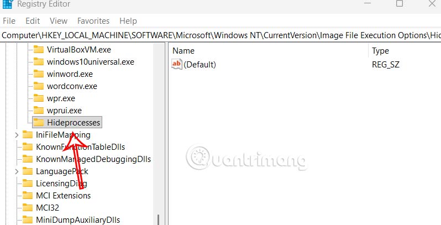Click the KnownManagedDebuggingDlls folder icon
The width and height of the screenshot is (441, 225).
[28, 159]
